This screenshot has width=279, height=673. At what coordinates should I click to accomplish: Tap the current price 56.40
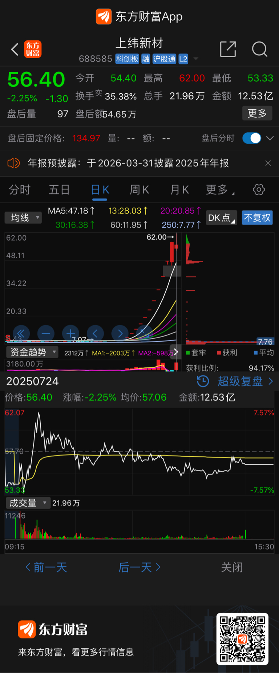36,79
